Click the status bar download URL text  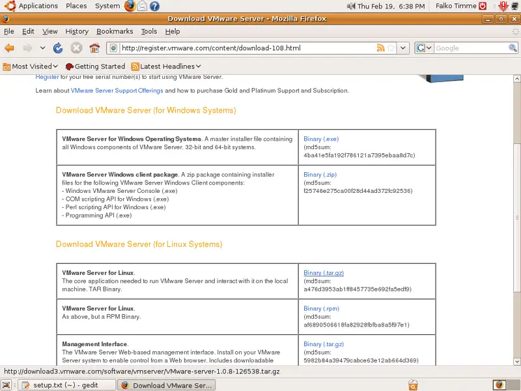click(x=142, y=371)
